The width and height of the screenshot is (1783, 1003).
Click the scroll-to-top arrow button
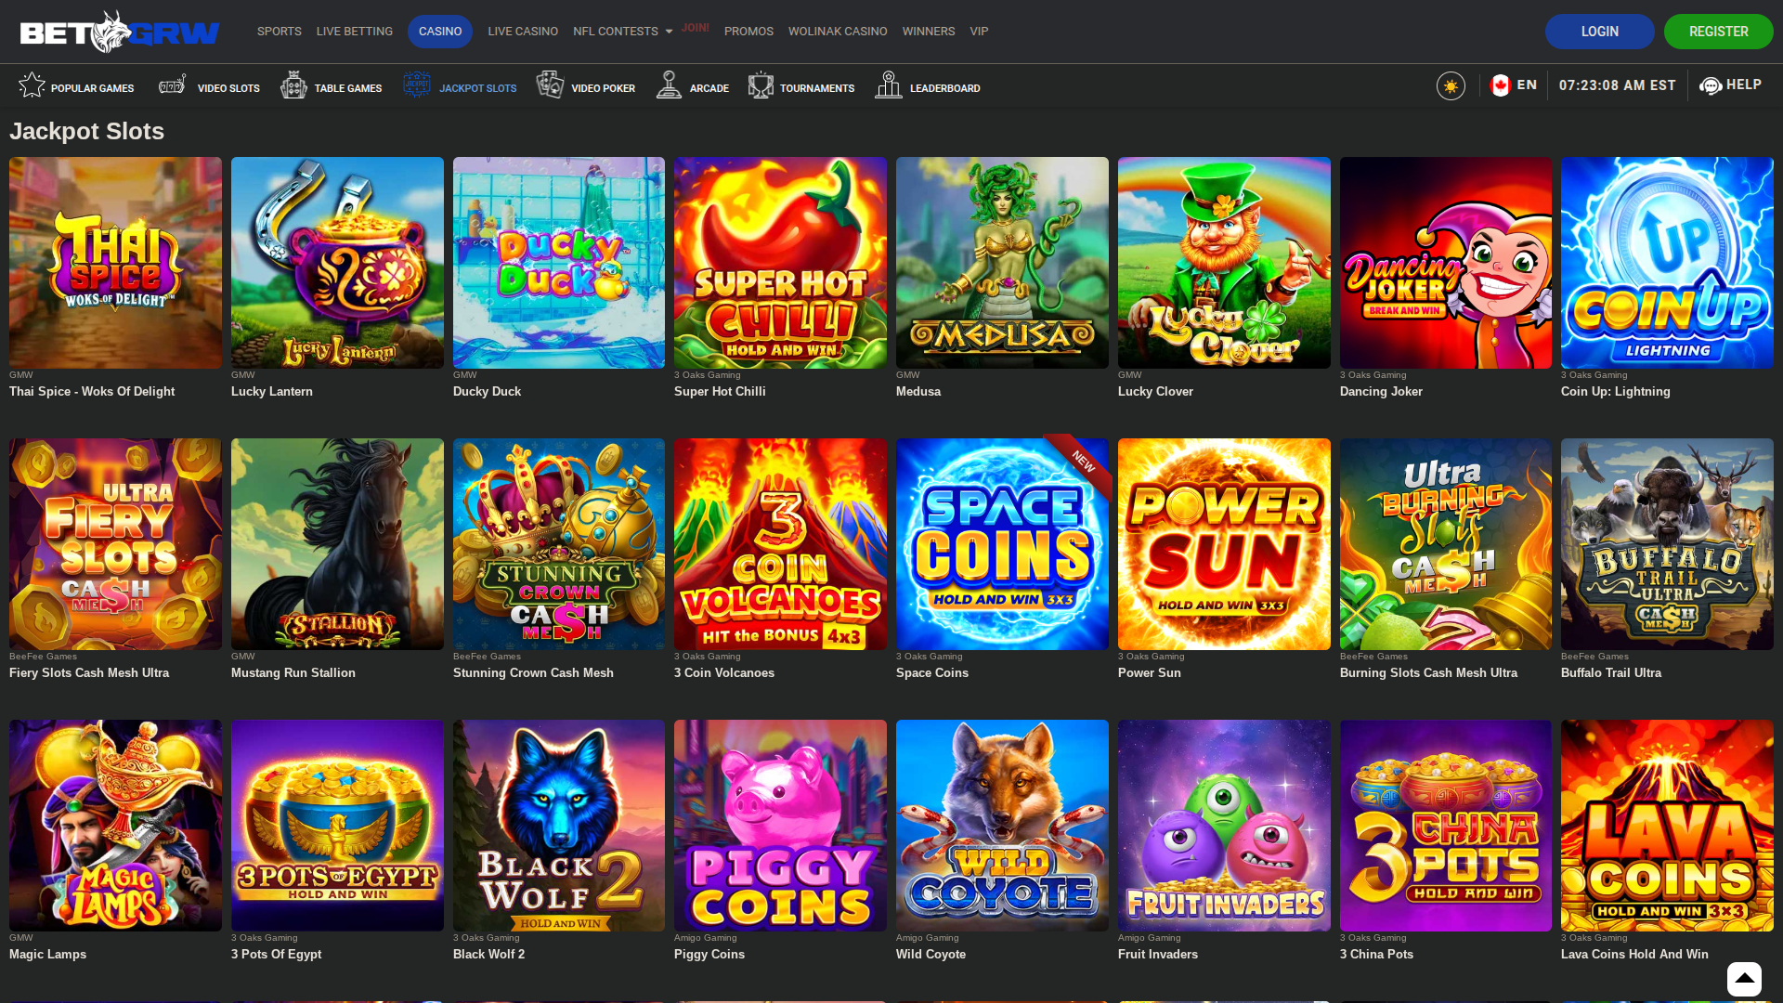pyautogui.click(x=1744, y=979)
